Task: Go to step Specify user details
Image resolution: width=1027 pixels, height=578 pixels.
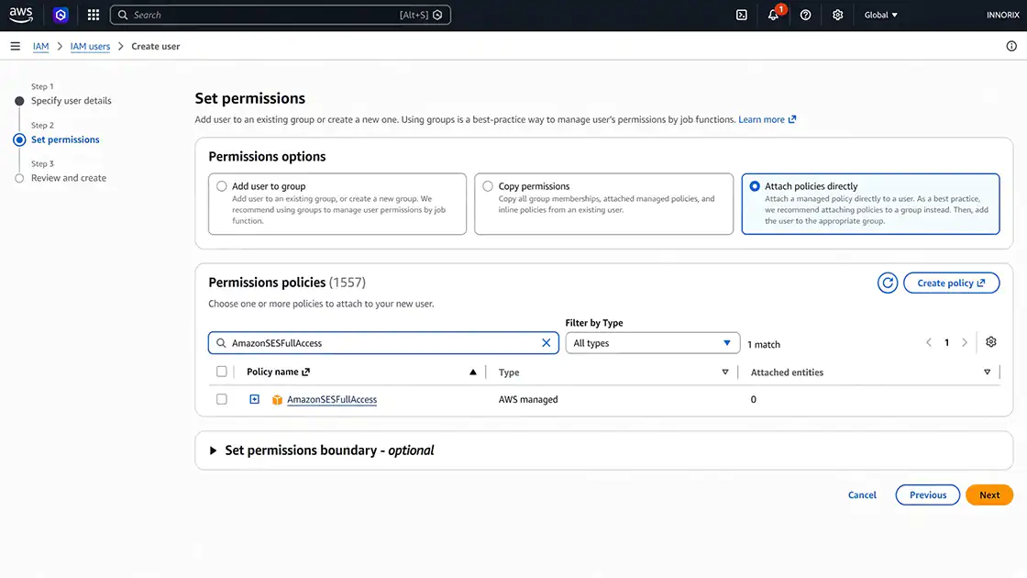Action: 72,100
